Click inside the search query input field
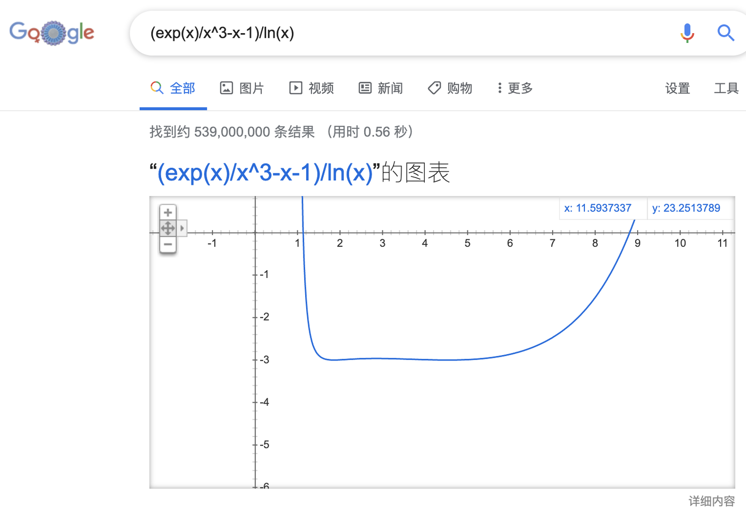This screenshot has width=746, height=515. [x=363, y=33]
